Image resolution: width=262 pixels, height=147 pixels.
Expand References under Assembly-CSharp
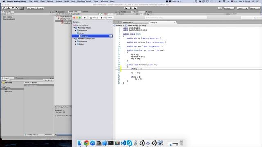[76, 31]
